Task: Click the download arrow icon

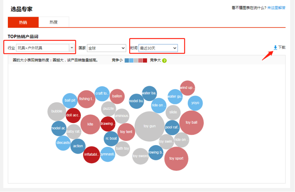Action: click(x=275, y=48)
